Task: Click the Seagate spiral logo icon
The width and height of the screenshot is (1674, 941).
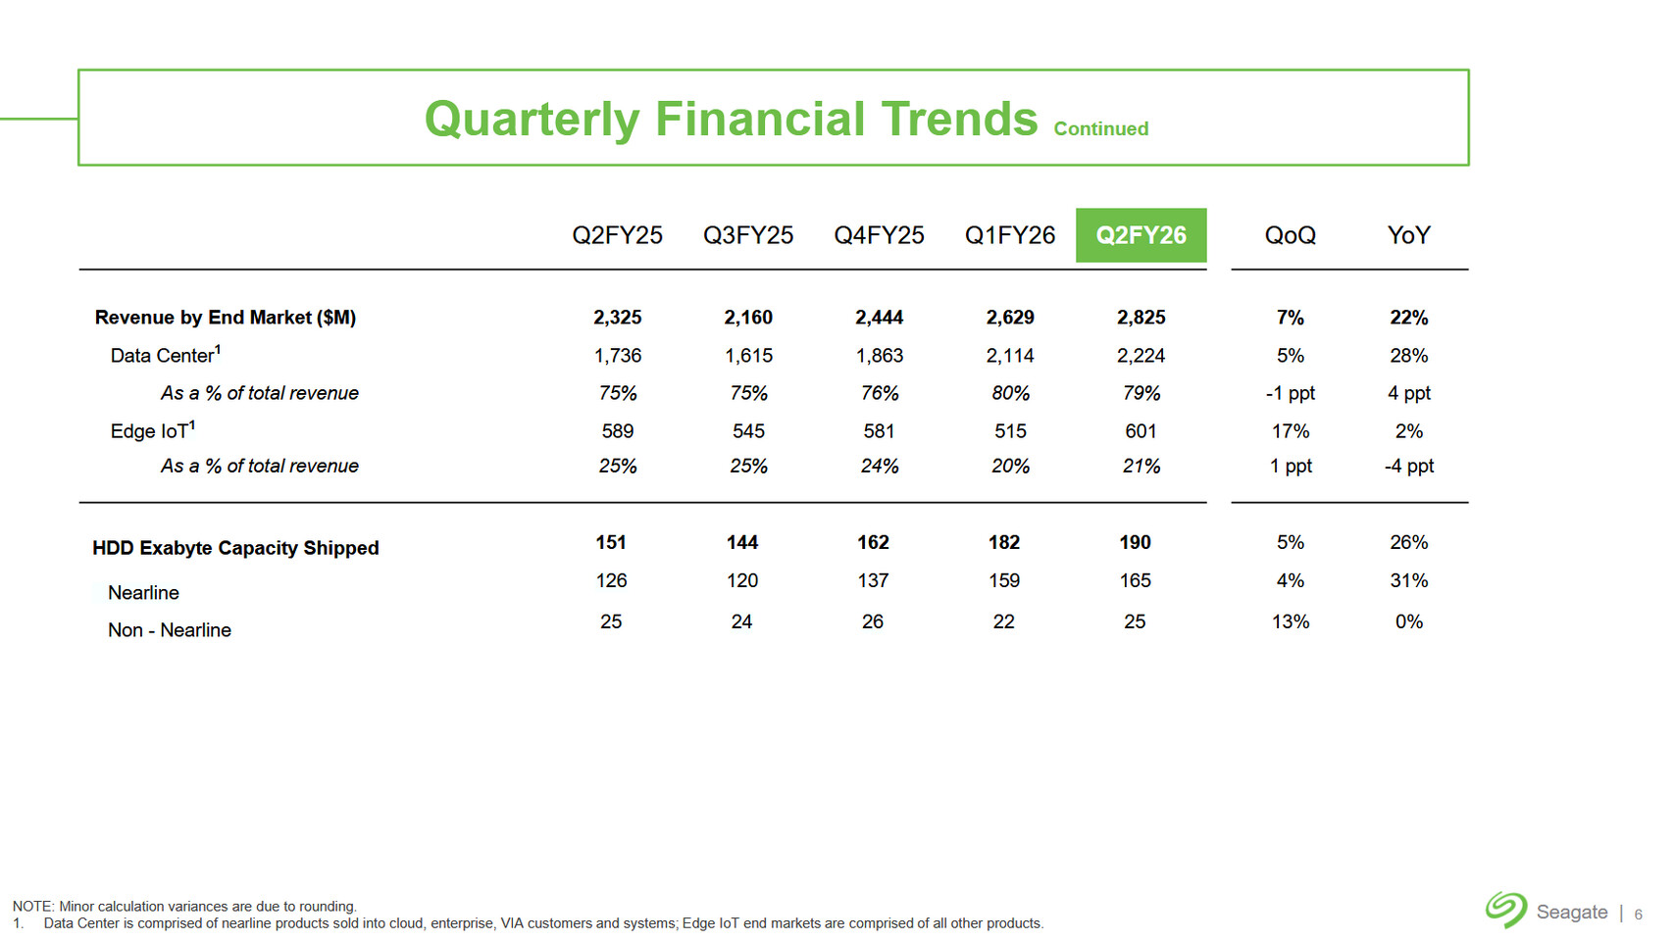Action: (1505, 910)
